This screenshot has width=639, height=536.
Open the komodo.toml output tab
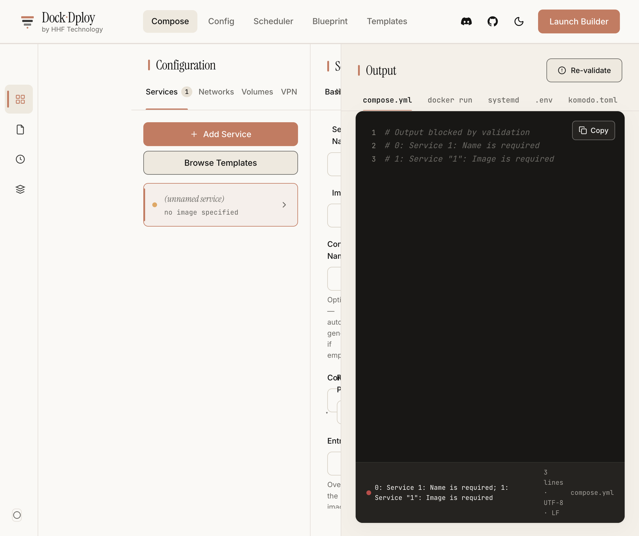(x=593, y=100)
